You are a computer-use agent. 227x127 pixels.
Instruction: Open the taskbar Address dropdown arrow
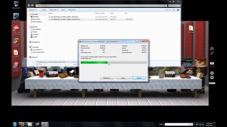189,125
